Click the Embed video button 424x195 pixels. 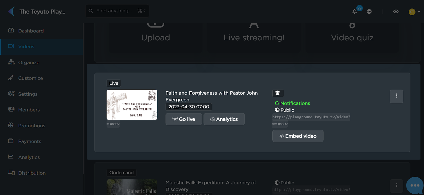coord(298,136)
